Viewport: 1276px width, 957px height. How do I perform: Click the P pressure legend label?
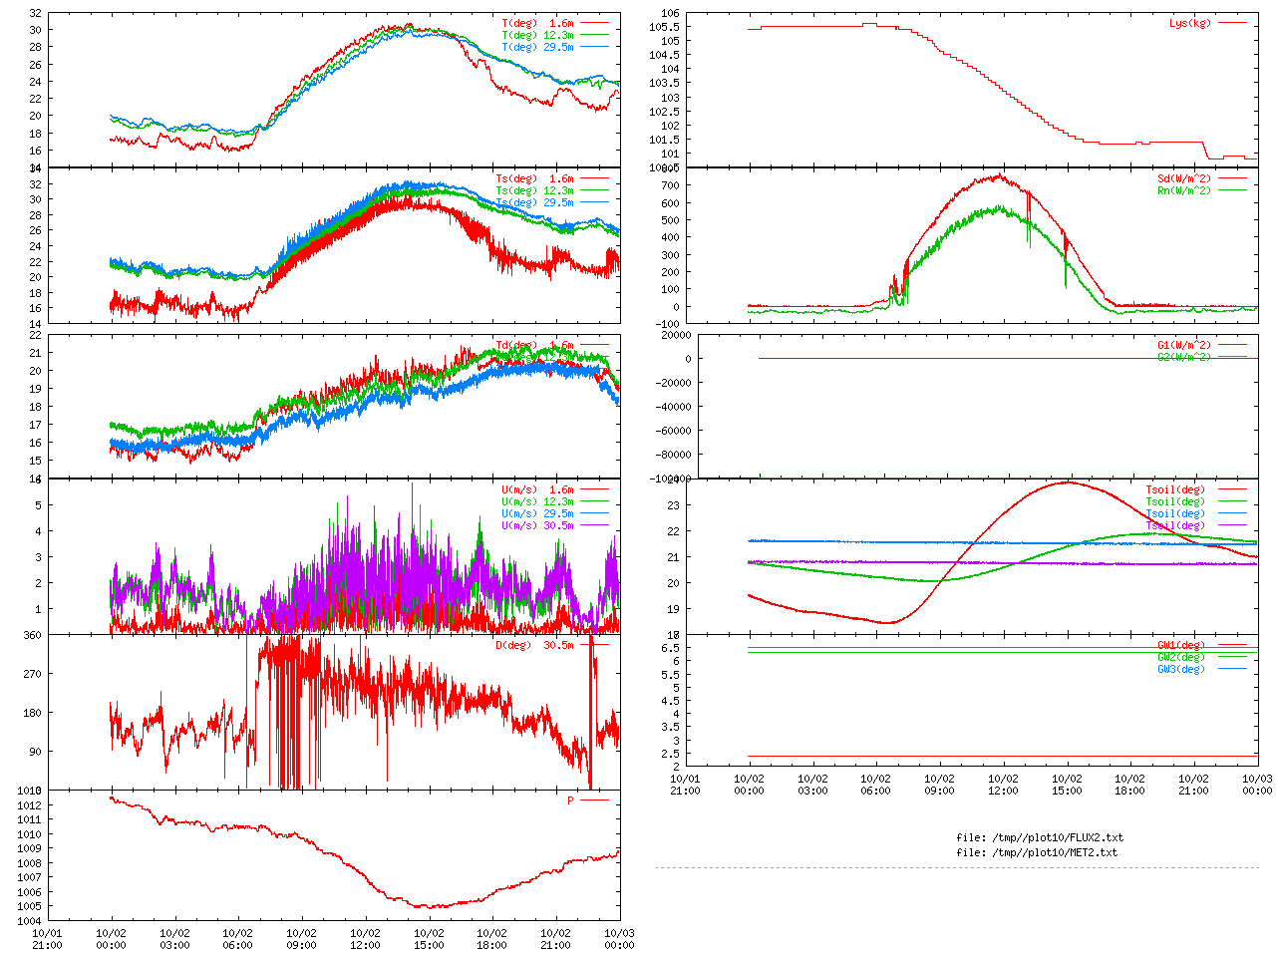[x=570, y=800]
